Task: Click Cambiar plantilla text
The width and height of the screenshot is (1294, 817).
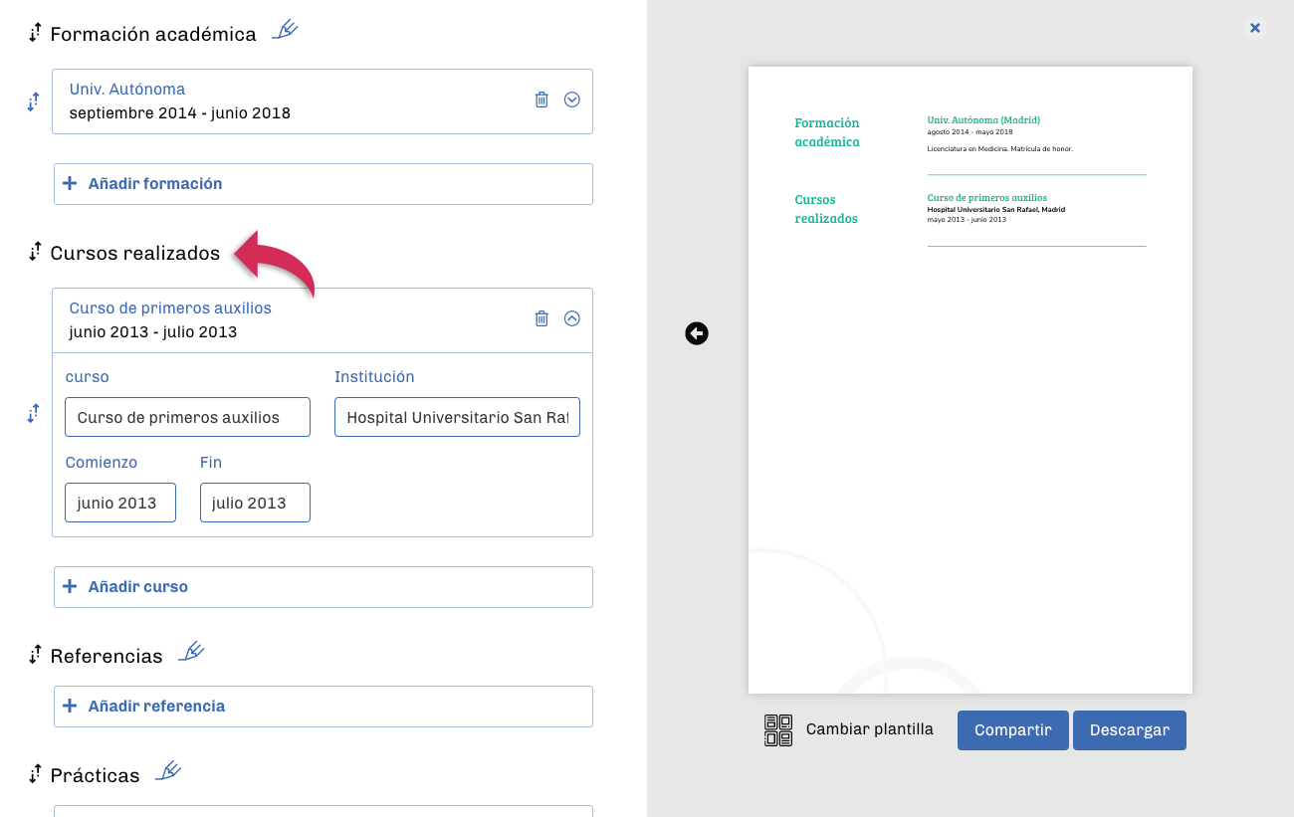Action: click(x=870, y=729)
